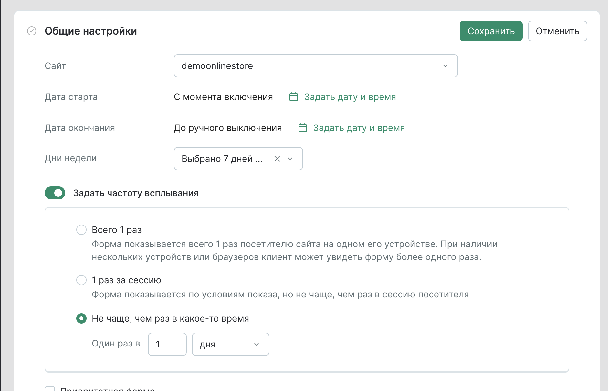The width and height of the screenshot is (608, 391).
Task: Focus the Один раз в number field
Action: [167, 344]
